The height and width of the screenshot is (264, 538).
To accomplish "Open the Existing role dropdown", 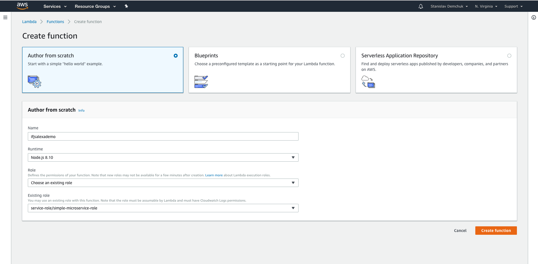I will (163, 208).
